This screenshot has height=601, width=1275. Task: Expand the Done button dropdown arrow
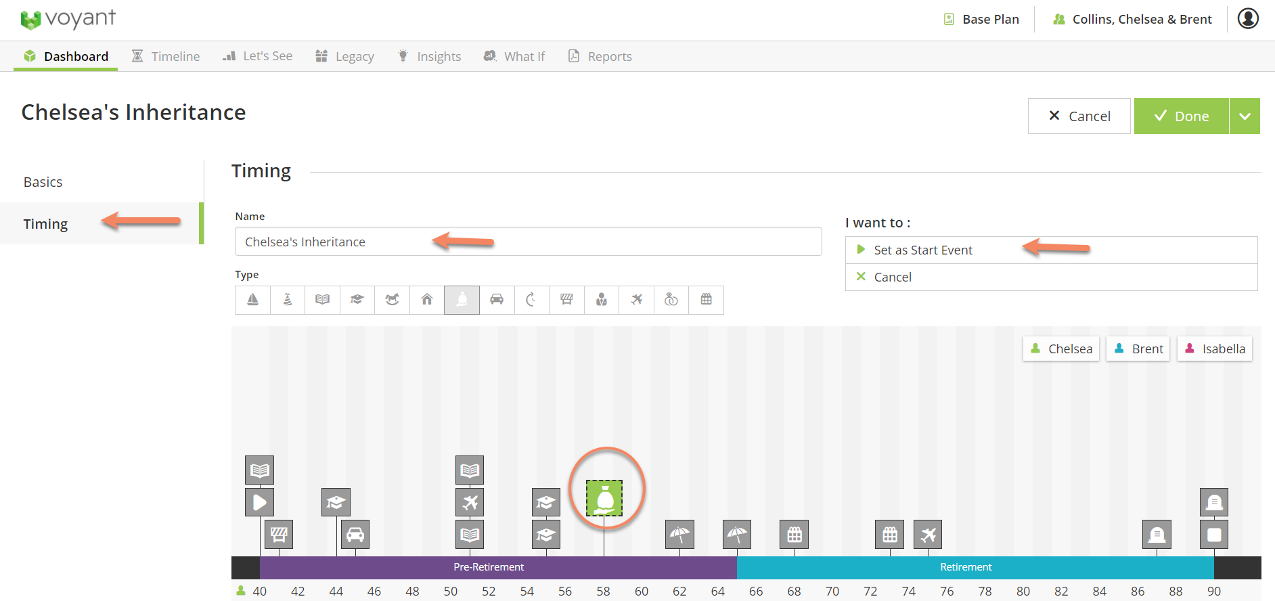click(x=1245, y=116)
